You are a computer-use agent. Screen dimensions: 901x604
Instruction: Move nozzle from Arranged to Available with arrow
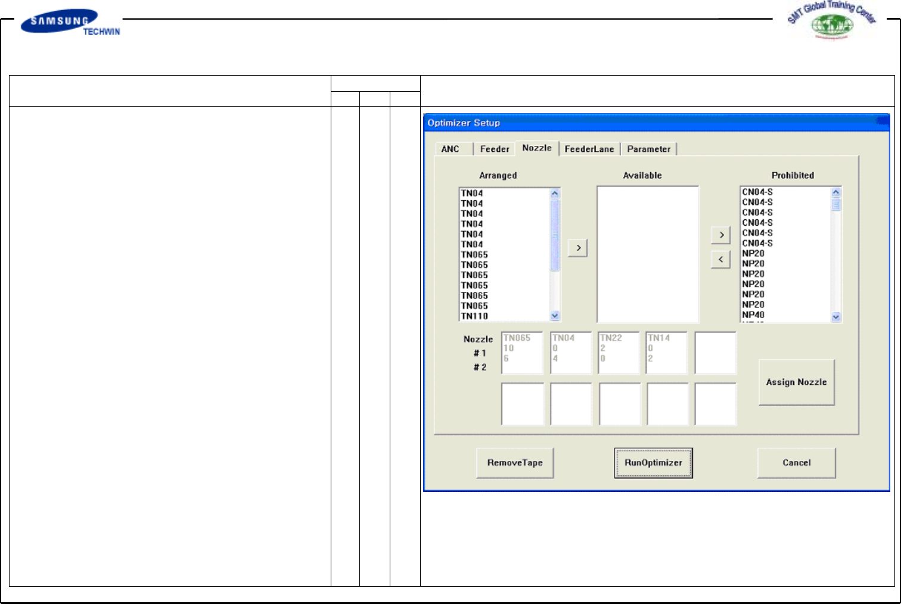tap(578, 248)
